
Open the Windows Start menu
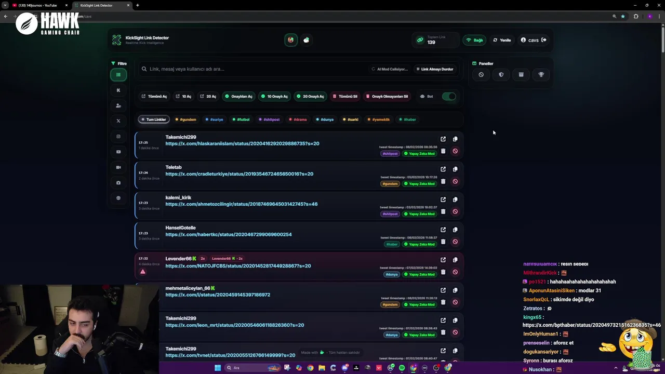tap(218, 368)
